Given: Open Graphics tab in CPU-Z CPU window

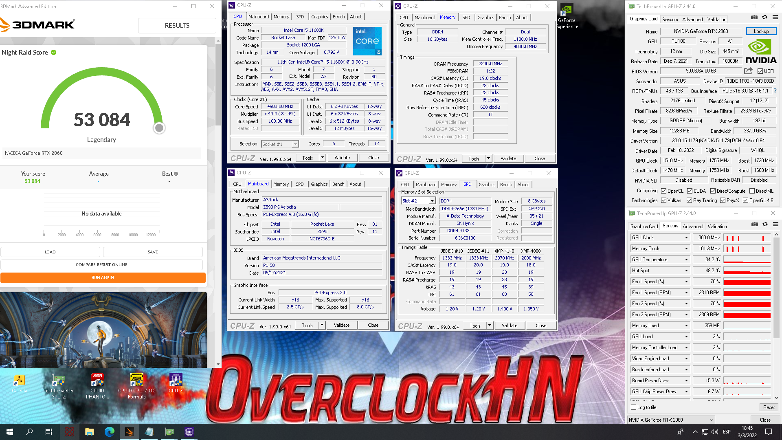Looking at the screenshot, I should [319, 17].
